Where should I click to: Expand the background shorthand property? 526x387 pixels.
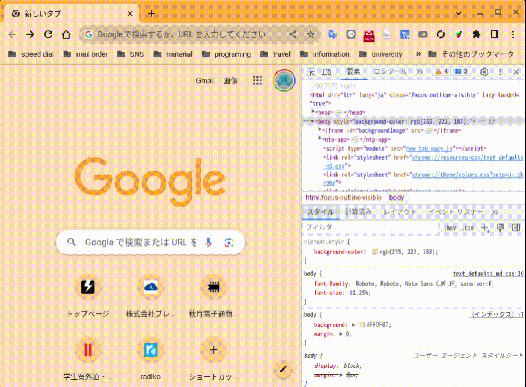pyautogui.click(x=353, y=325)
